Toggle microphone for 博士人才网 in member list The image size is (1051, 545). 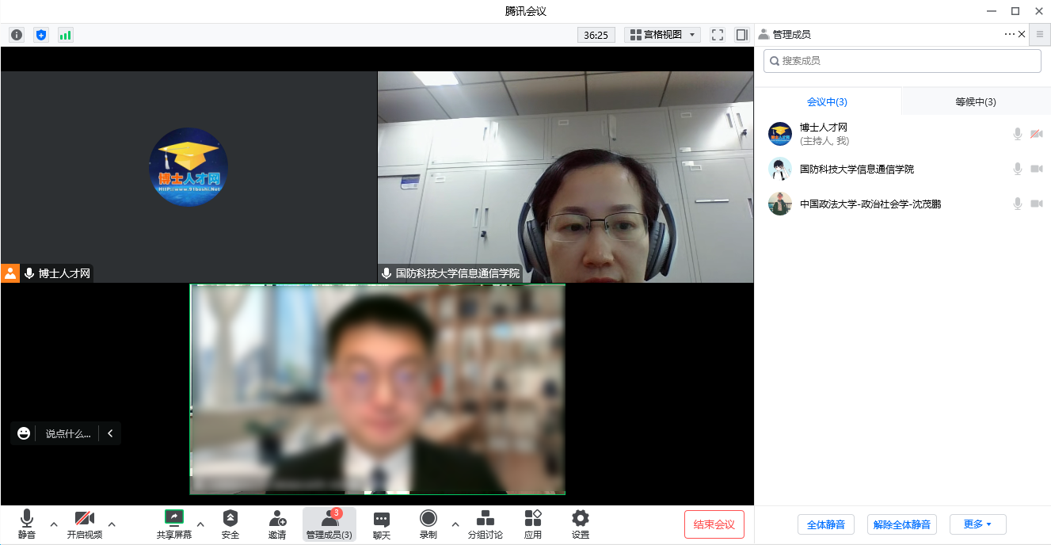coord(1018,134)
